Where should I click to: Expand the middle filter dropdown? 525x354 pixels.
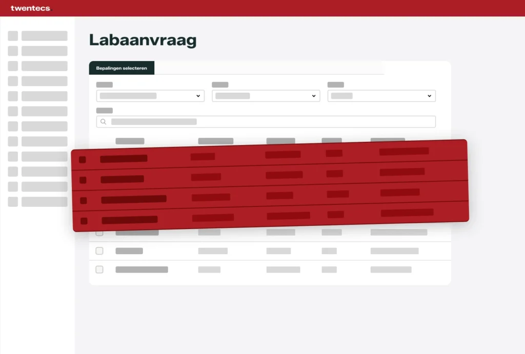click(x=266, y=96)
